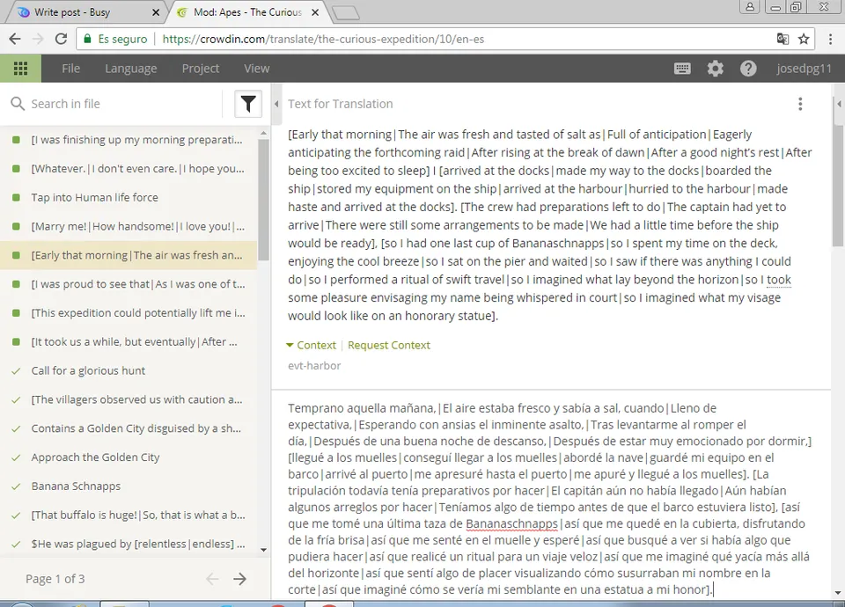Click in the Search in file field
The height and width of the screenshot is (607, 845).
pyautogui.click(x=124, y=104)
